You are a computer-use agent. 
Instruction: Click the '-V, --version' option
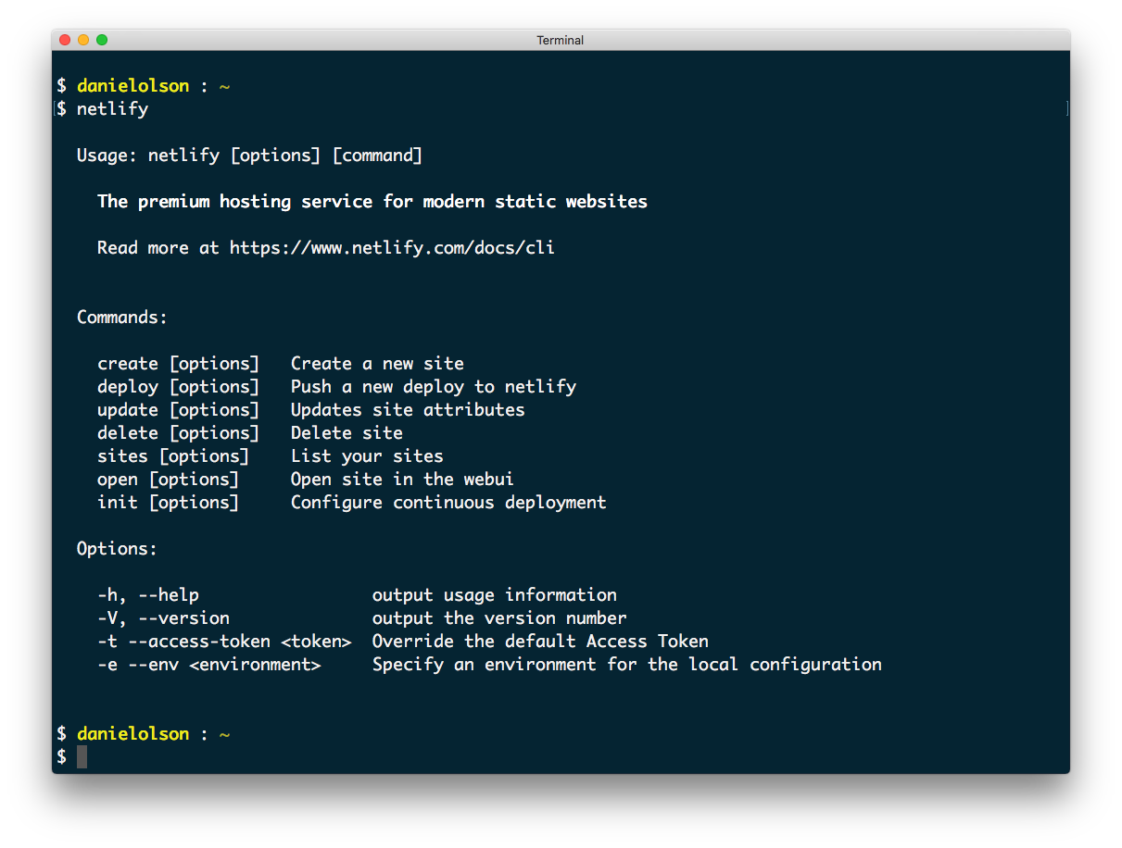[x=163, y=618]
